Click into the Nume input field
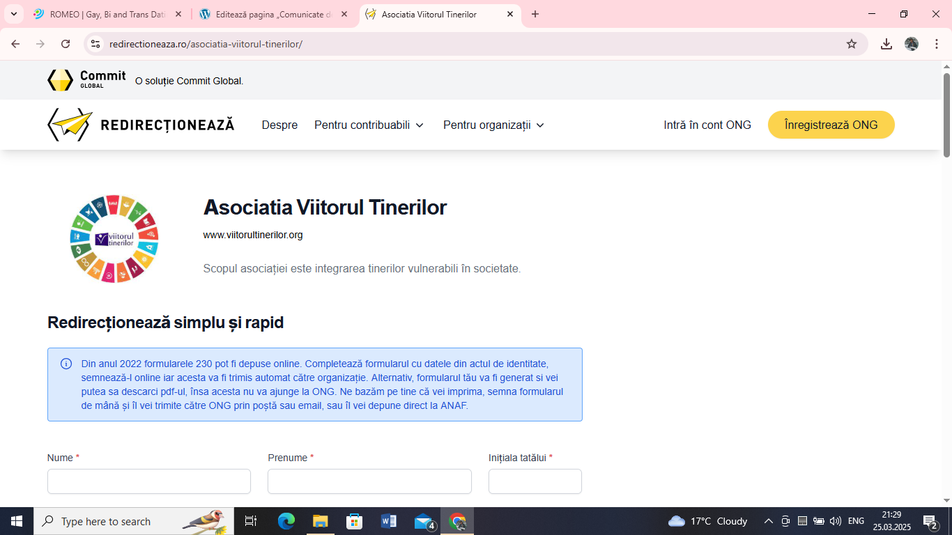Viewport: 952px width, 535px height. click(149, 481)
